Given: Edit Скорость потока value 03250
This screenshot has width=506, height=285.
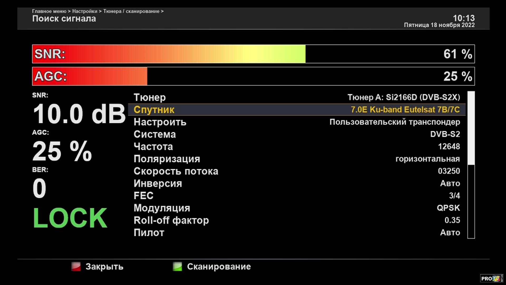Looking at the screenshot, I should coord(449,171).
